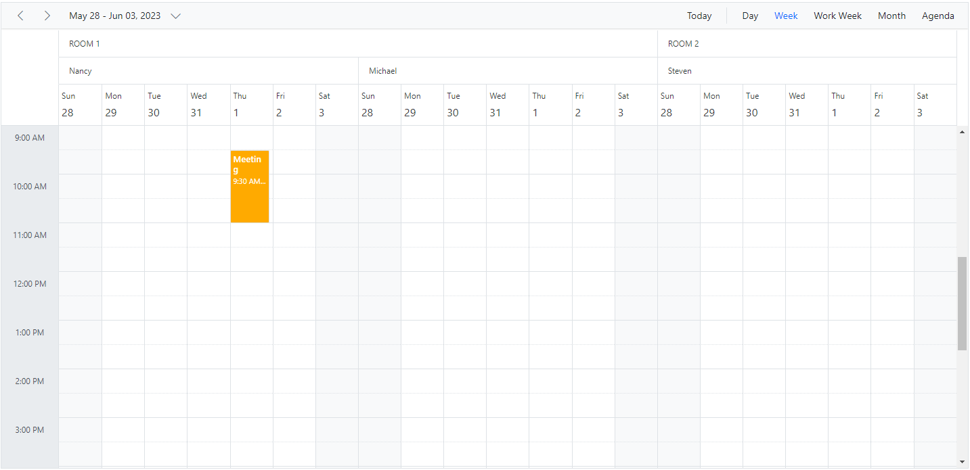Select Wed 31 under Steven
Image resolution: width=970 pixels, height=470 pixels.
pyautogui.click(x=807, y=105)
